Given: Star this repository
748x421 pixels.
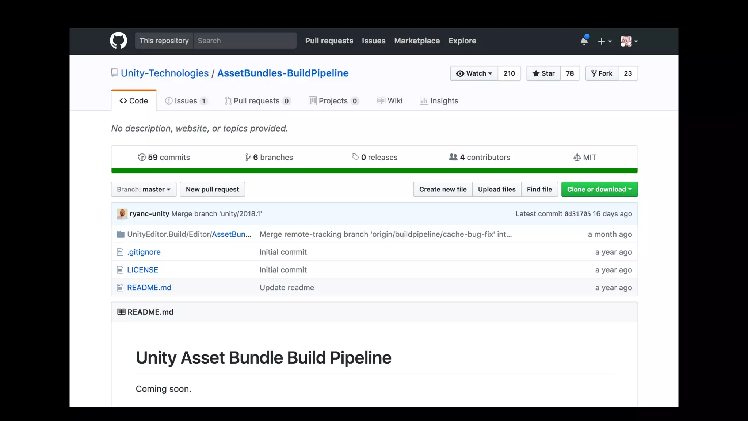Looking at the screenshot, I should [543, 73].
